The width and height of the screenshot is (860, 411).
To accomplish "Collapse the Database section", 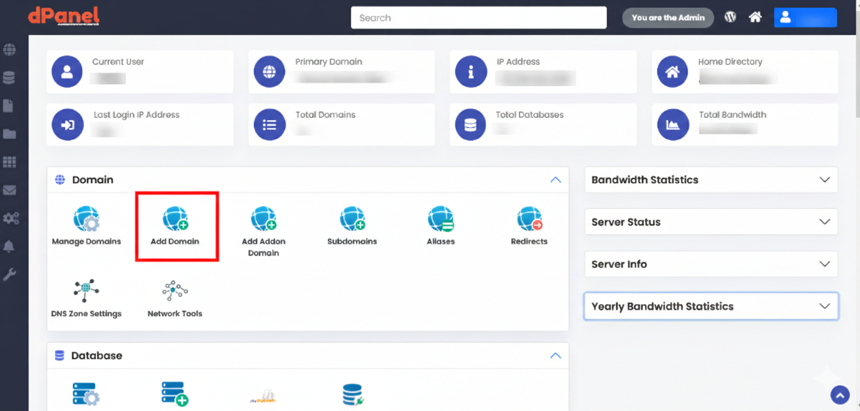I will pos(555,356).
